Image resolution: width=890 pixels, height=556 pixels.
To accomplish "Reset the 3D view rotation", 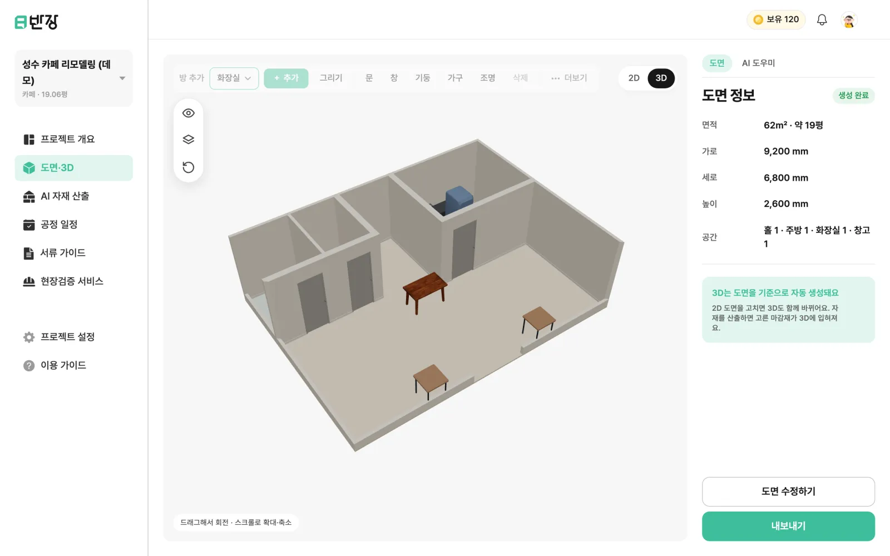I will 189,167.
